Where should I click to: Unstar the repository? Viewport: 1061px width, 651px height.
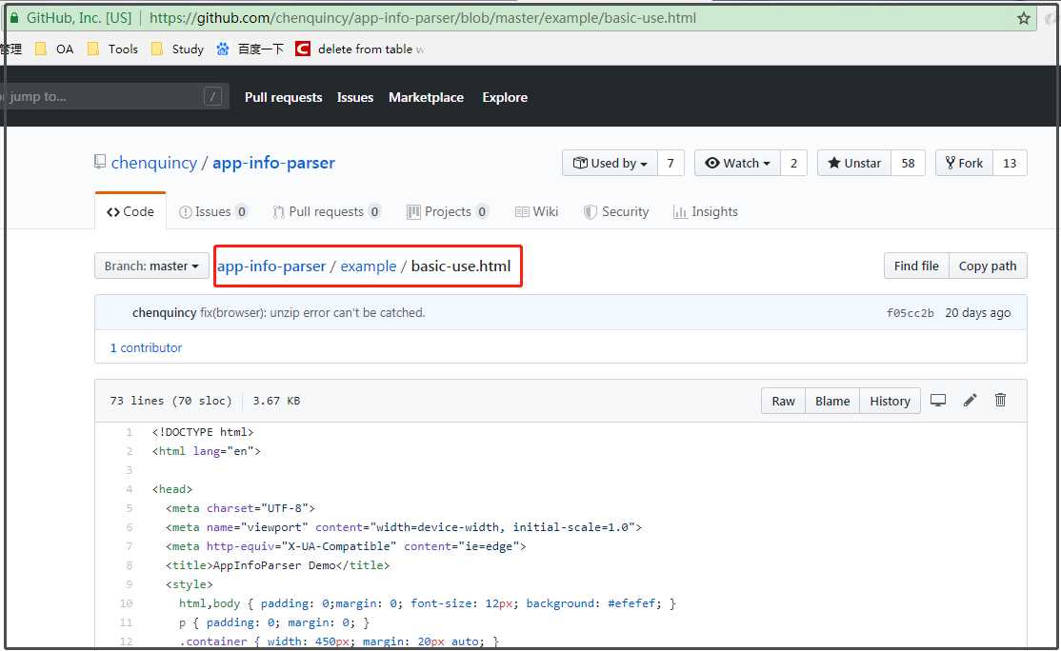click(x=854, y=163)
